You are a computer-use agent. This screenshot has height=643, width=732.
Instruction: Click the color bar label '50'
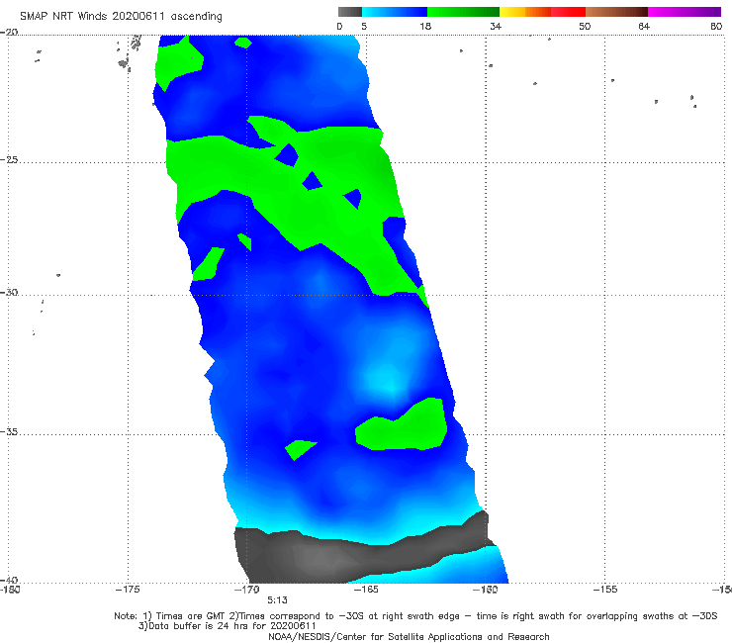585,27
